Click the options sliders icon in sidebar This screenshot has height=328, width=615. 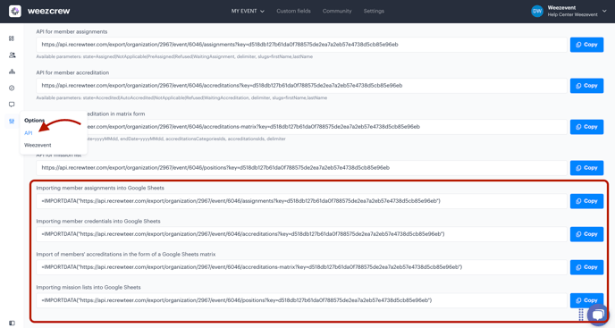(12, 122)
